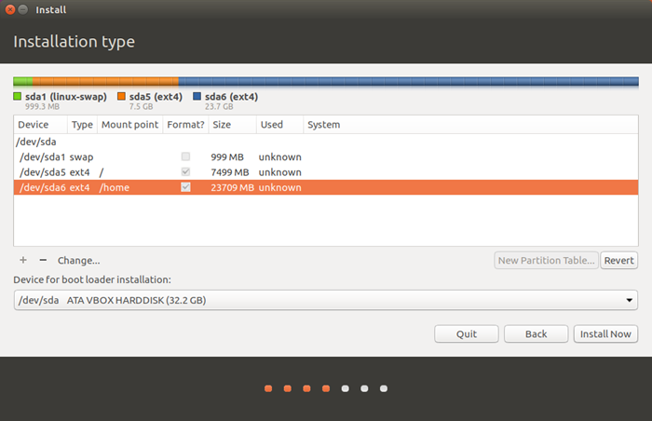Toggle format checkbox for /dev/sda1
The width and height of the screenshot is (652, 421).
coord(185,156)
